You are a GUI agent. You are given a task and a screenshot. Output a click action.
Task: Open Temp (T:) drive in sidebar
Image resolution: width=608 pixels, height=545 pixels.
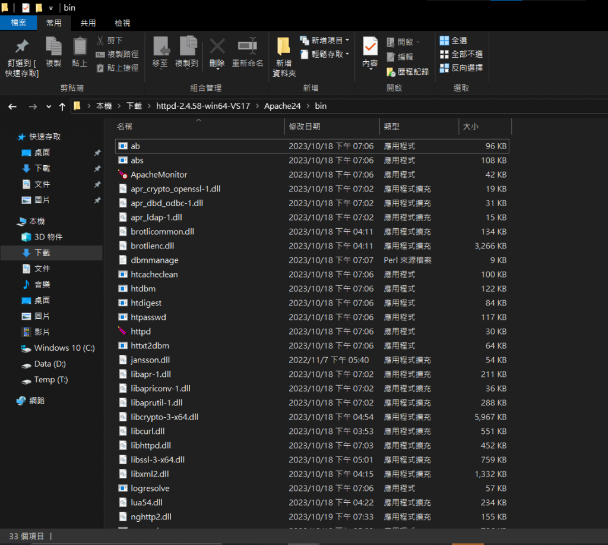coord(45,380)
